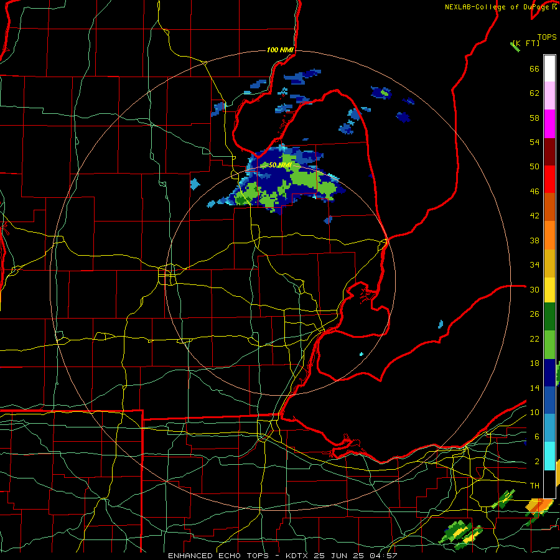Image resolution: width=560 pixels, height=560 pixels.
Task: Click the legend value 14
Action: coord(534,388)
